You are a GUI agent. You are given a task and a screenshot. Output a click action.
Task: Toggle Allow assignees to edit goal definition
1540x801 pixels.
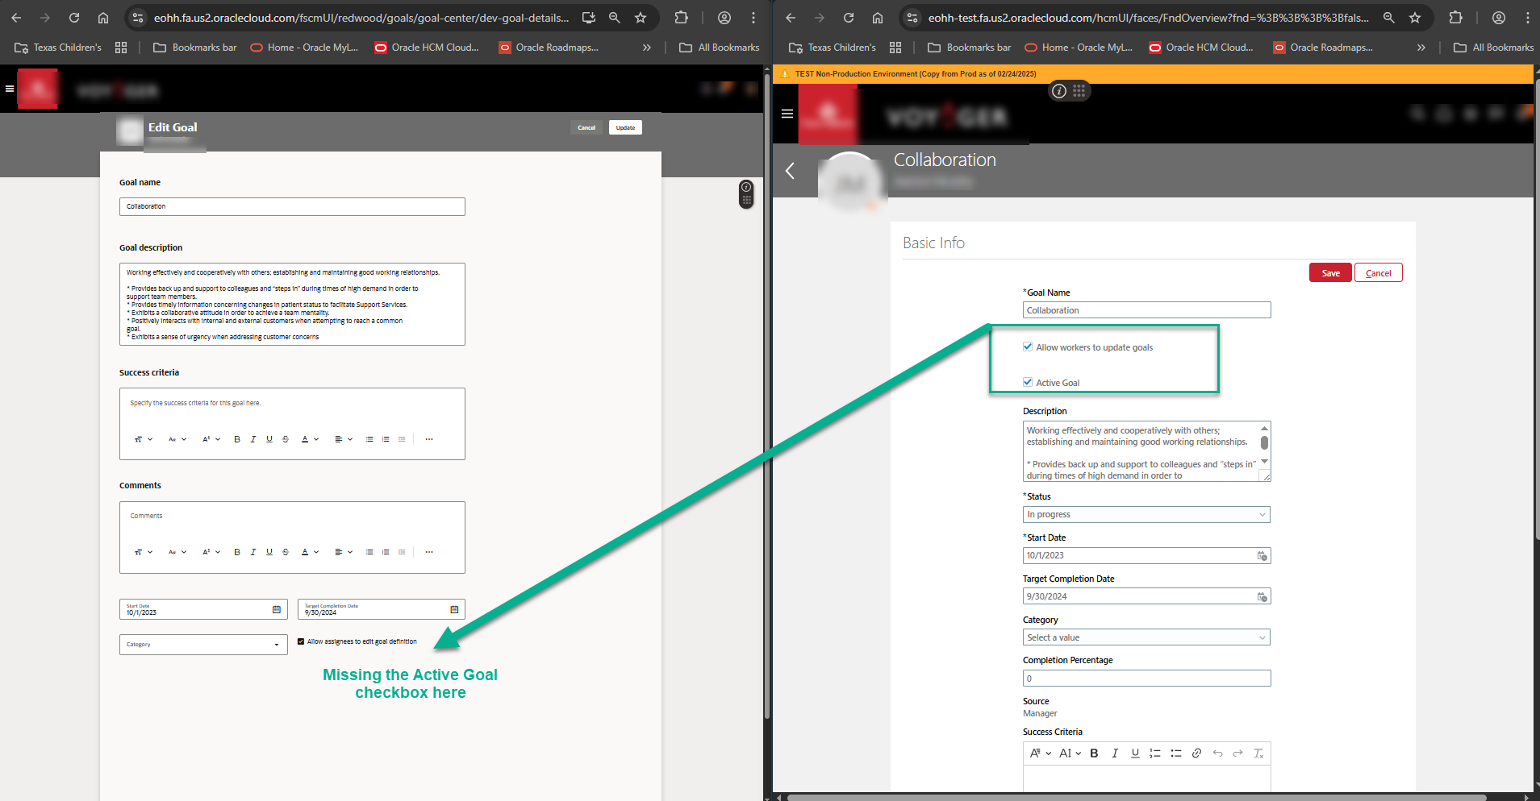coord(300,641)
